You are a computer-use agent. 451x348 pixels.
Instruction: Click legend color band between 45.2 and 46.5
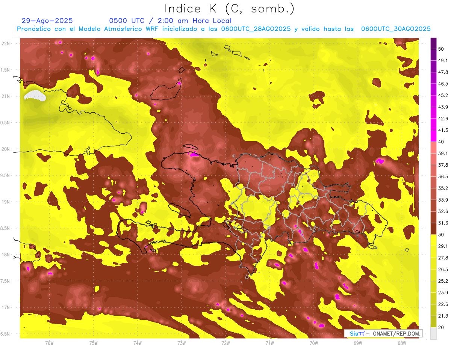pos(434,89)
